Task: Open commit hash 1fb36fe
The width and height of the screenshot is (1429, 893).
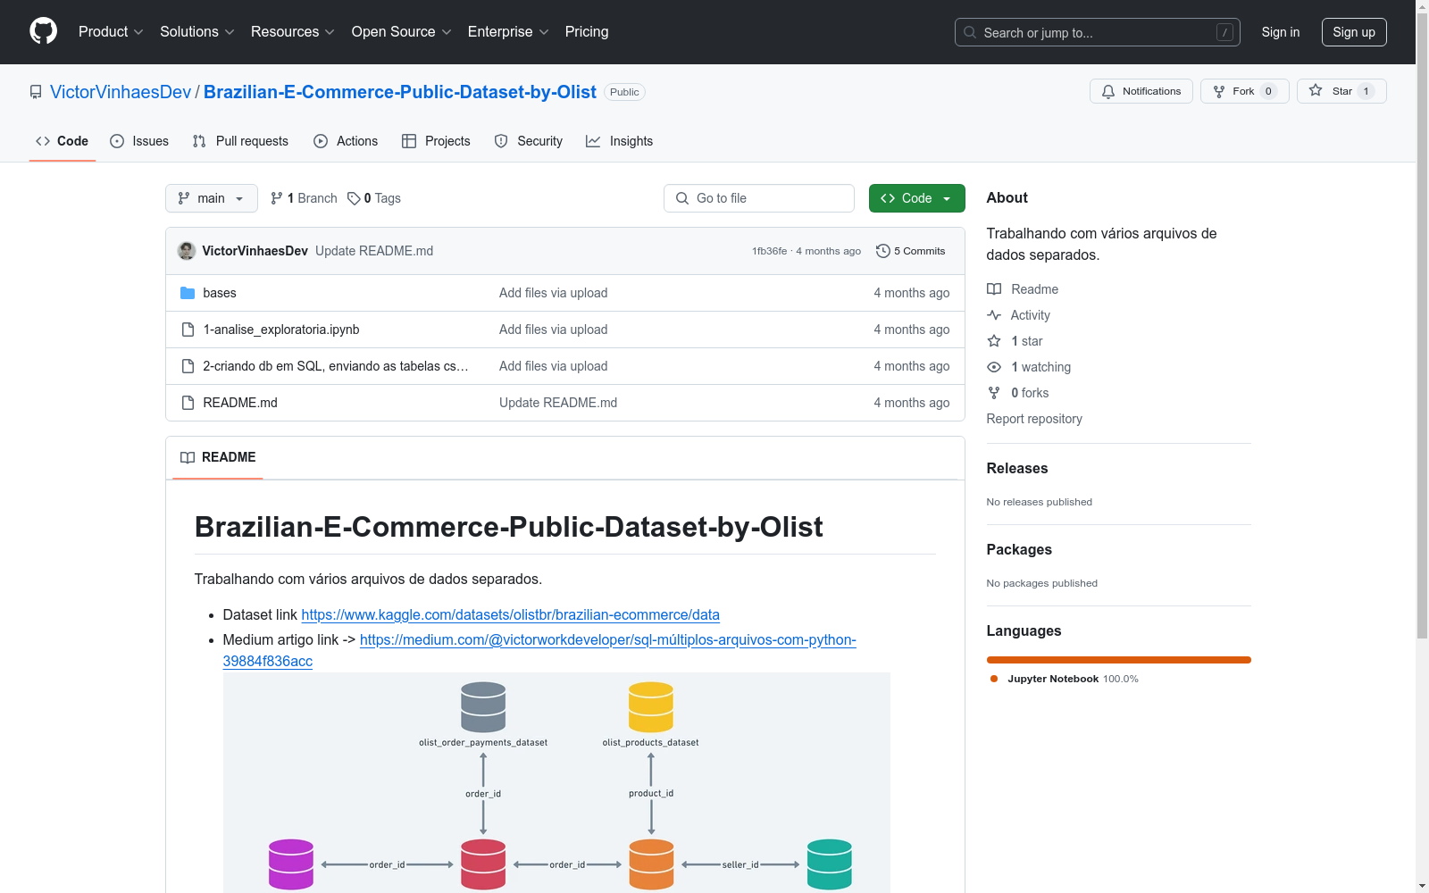Action: pos(769,251)
